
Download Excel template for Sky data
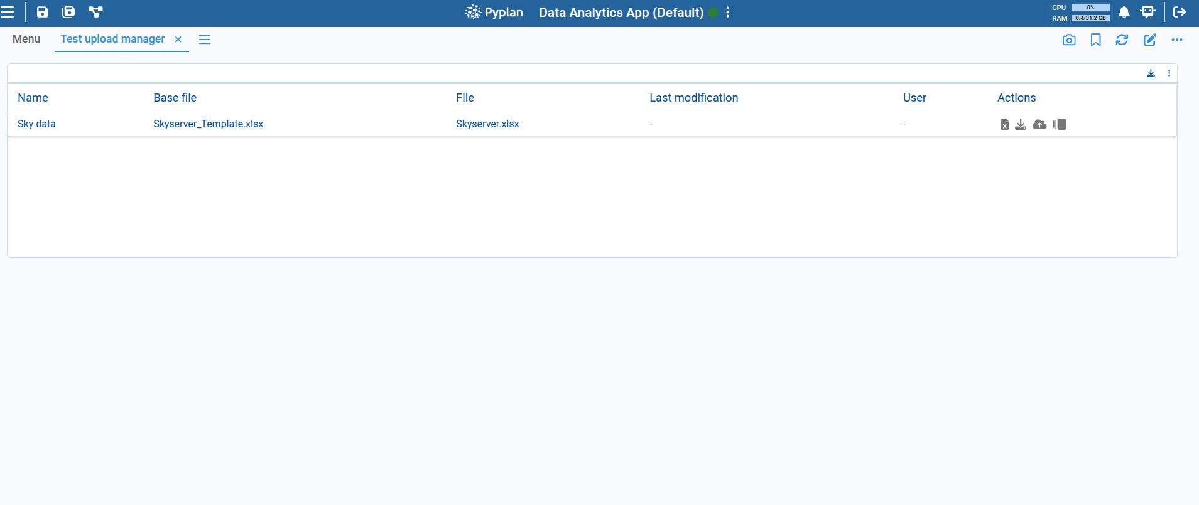point(1004,124)
